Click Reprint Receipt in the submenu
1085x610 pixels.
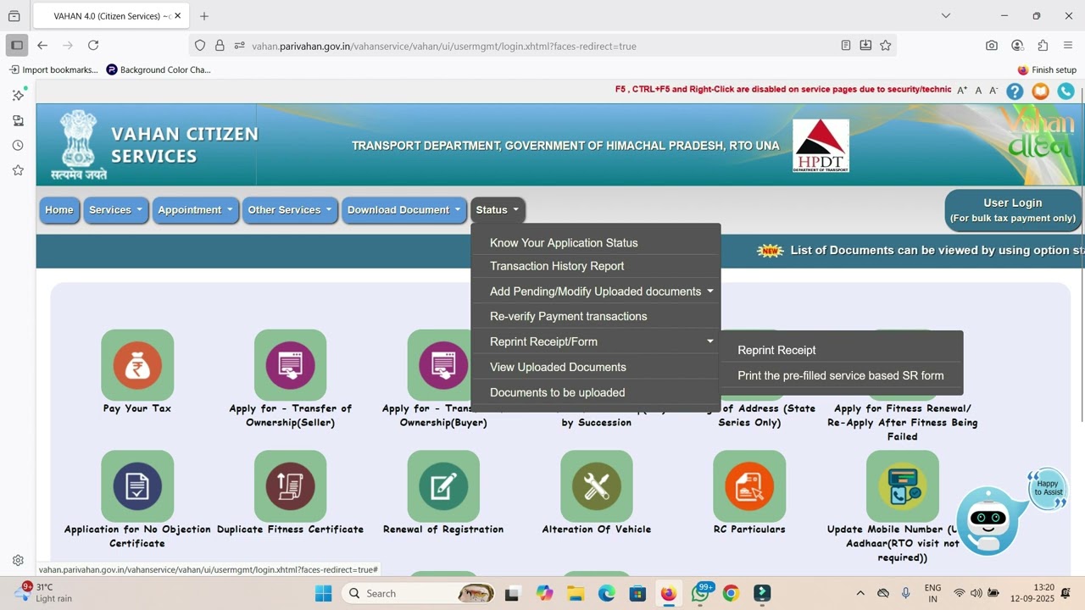click(x=841, y=350)
